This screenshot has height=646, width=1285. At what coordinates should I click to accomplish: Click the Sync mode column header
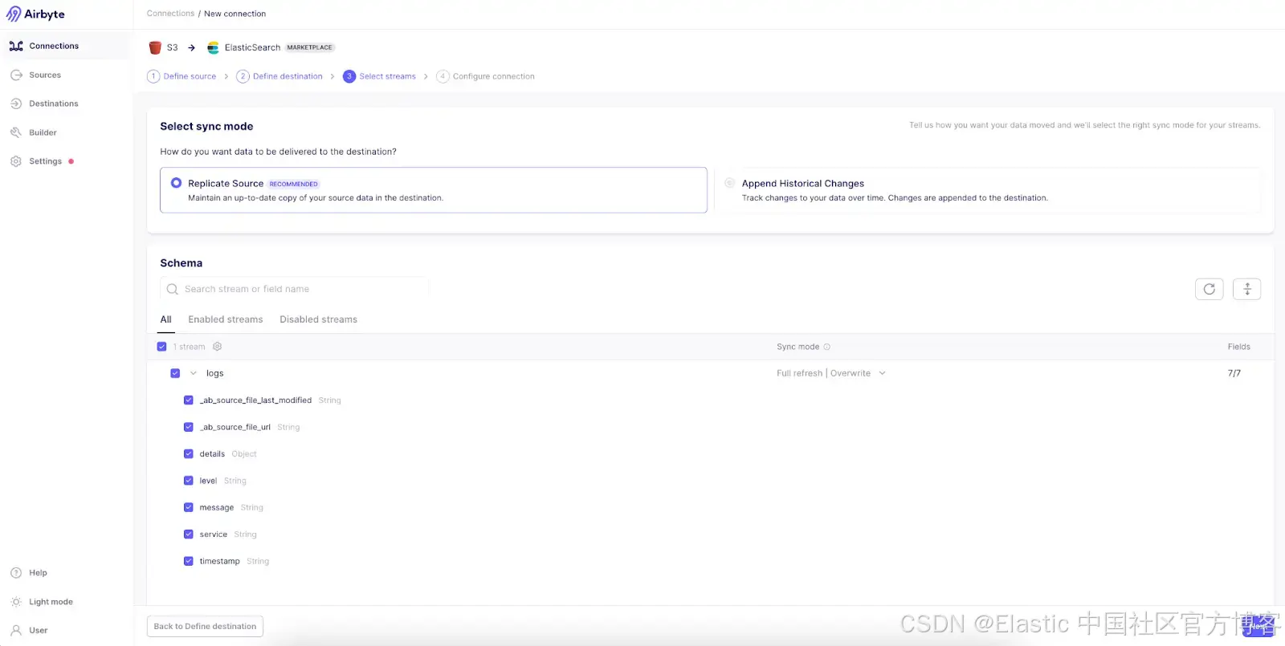[x=798, y=347]
